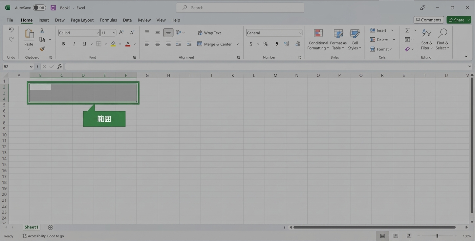Viewport: 475px width, 241px height.
Task: Click Increase Decimal icon
Action: pyautogui.click(x=287, y=44)
